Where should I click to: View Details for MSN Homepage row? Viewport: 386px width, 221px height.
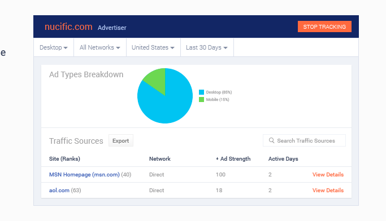coord(328,175)
